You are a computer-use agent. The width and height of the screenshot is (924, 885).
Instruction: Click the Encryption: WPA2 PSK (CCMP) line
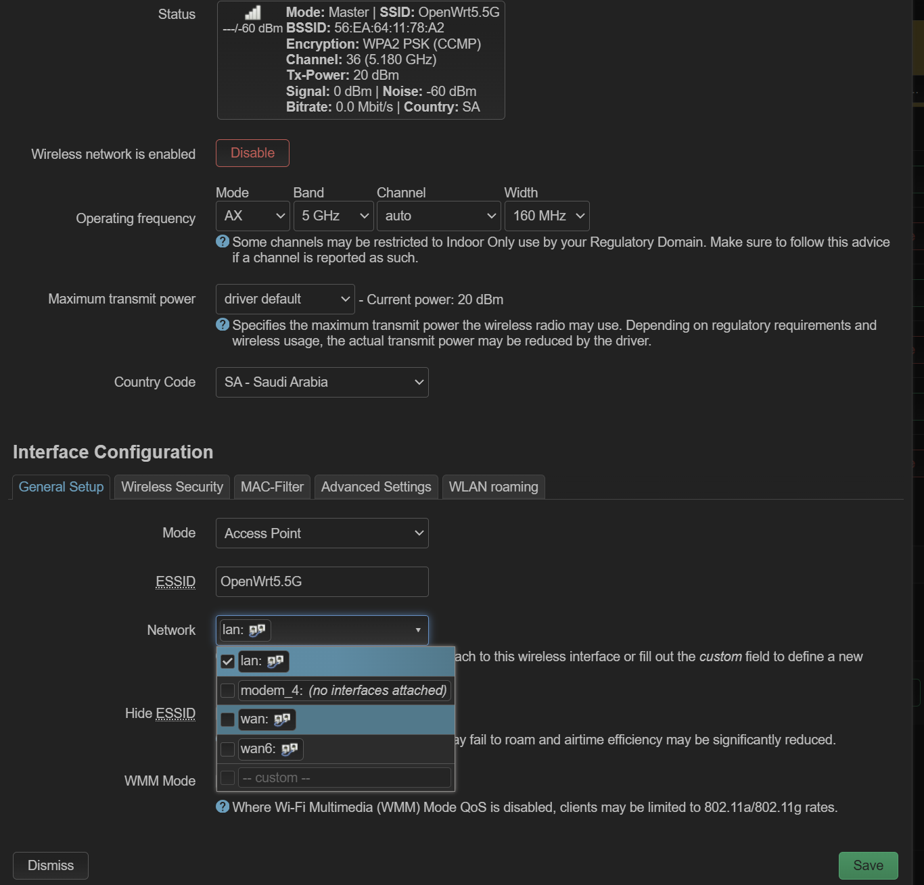[384, 44]
